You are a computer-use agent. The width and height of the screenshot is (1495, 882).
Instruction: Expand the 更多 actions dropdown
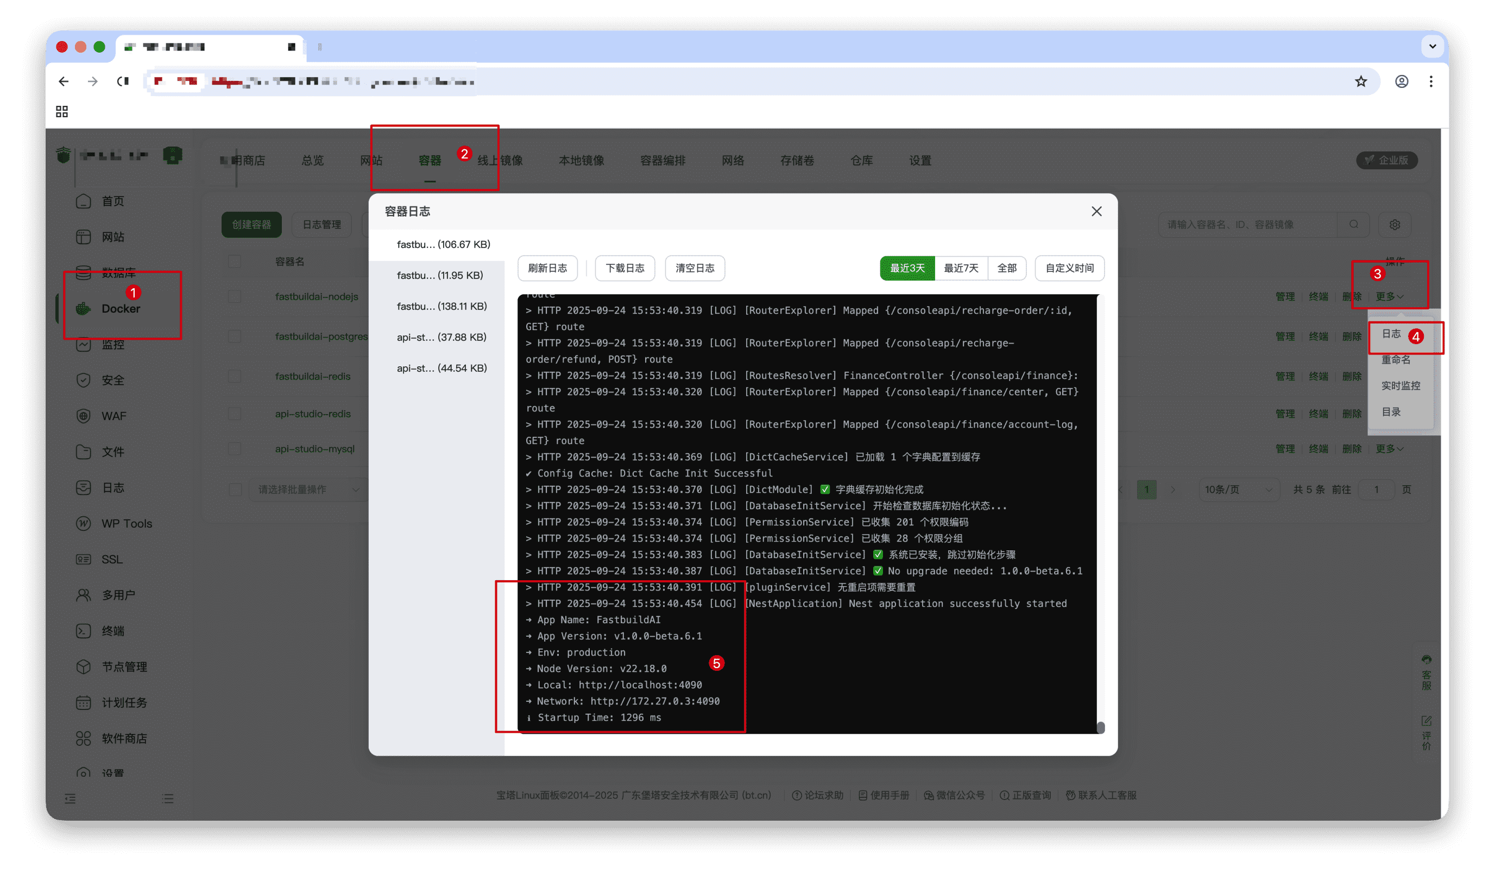pyautogui.click(x=1389, y=296)
